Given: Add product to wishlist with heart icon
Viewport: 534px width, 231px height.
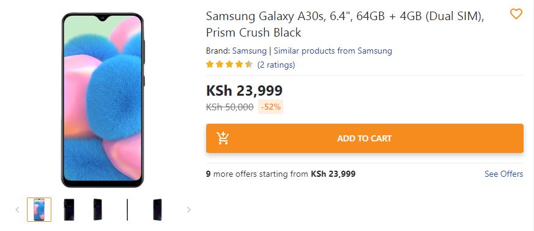Looking at the screenshot, I should [516, 14].
